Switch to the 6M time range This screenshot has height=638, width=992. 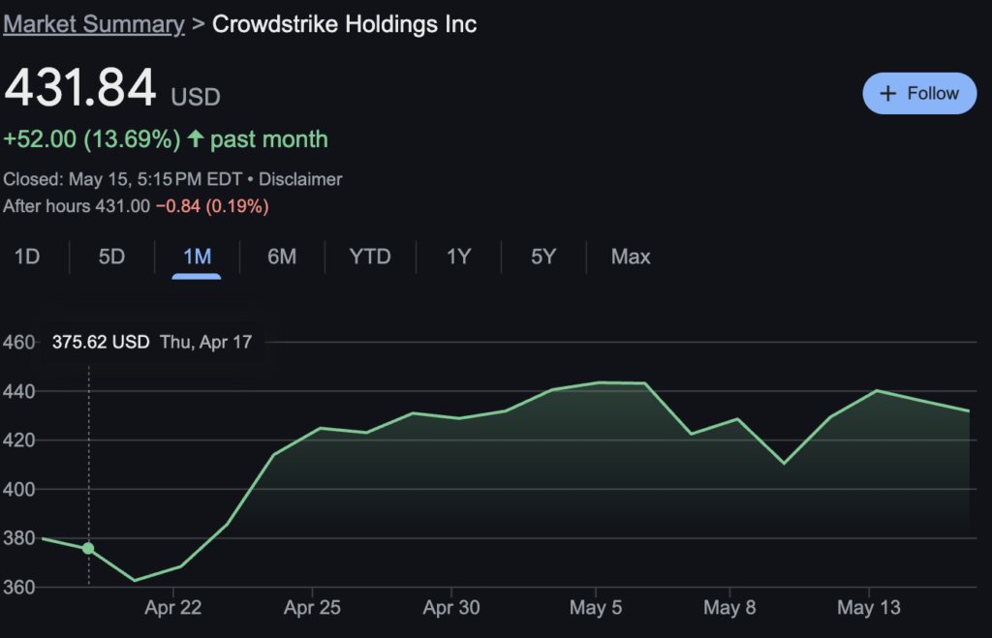click(x=282, y=257)
